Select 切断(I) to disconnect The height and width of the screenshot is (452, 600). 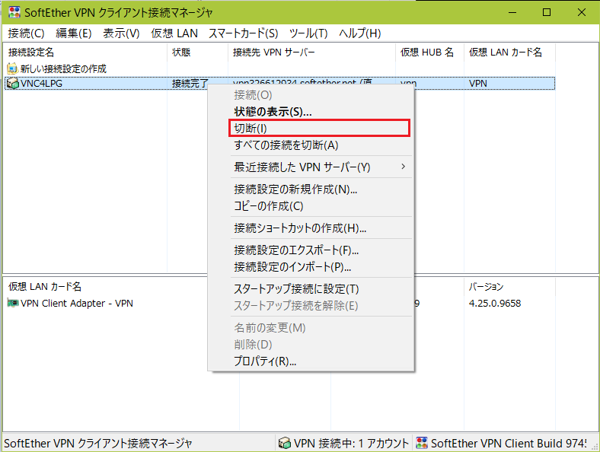coord(311,129)
